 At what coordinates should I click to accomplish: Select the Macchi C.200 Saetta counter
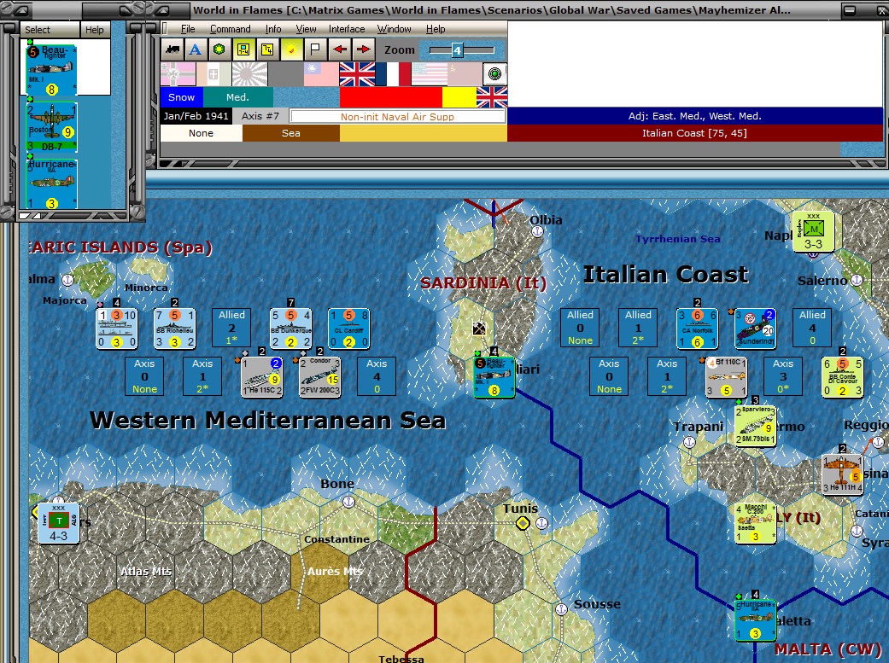[755, 523]
